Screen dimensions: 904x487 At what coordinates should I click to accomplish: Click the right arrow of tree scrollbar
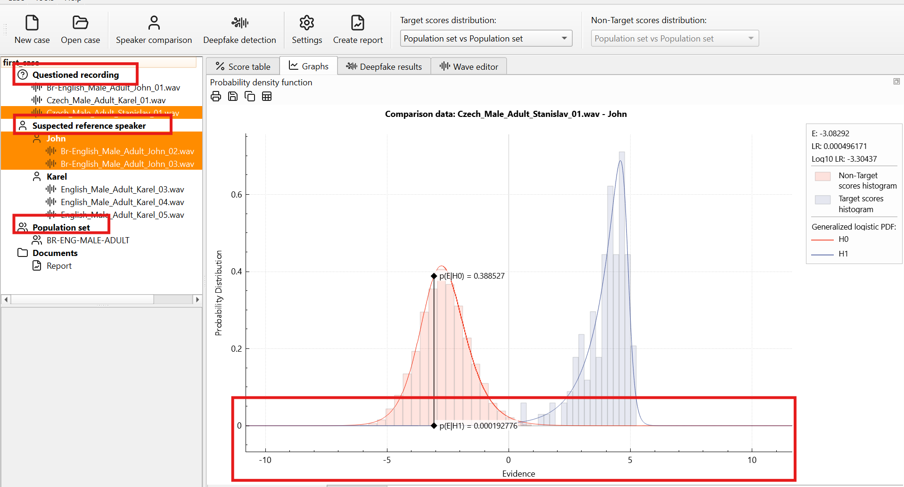(197, 299)
